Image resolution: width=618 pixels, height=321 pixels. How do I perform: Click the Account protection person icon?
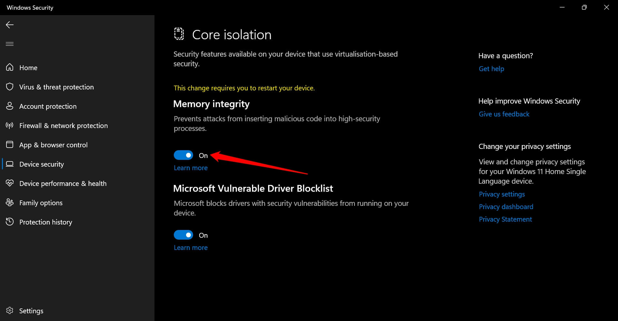[10, 106]
